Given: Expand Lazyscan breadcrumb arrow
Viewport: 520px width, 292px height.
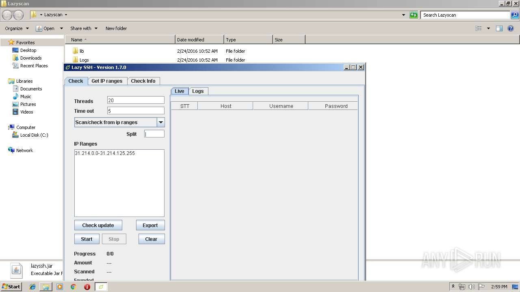Looking at the screenshot, I should tap(66, 15).
